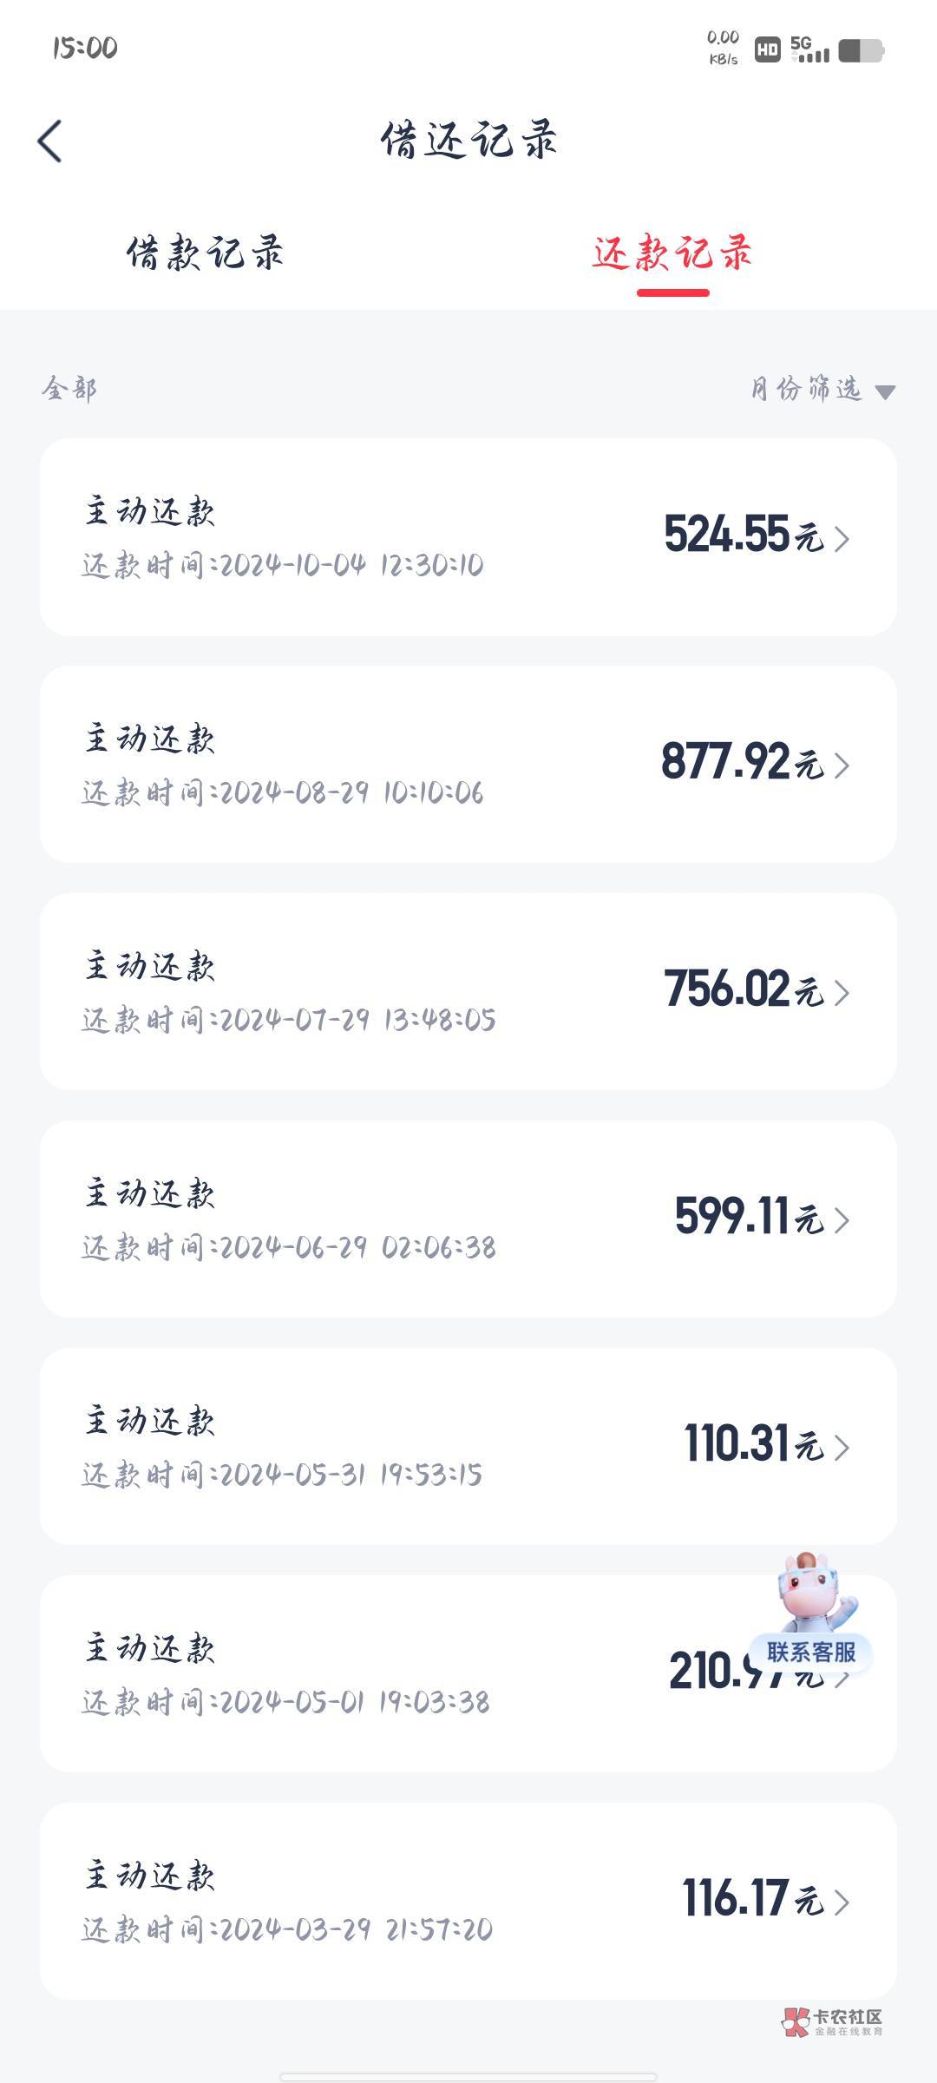
Task: Click the month filter triangle arrow
Action: [885, 392]
